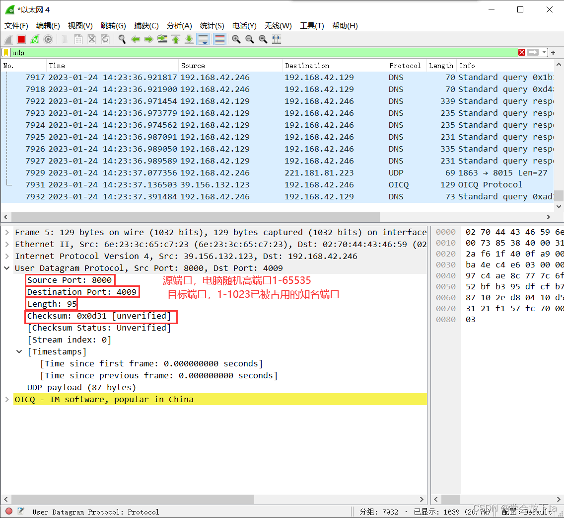Image resolution: width=564 pixels, height=518 pixels.
Task: Sort by the Length column header
Action: [441, 66]
